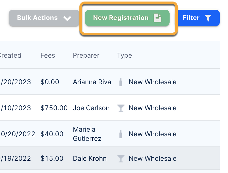
Task: Click the New Registration document icon
Action: coord(158,18)
